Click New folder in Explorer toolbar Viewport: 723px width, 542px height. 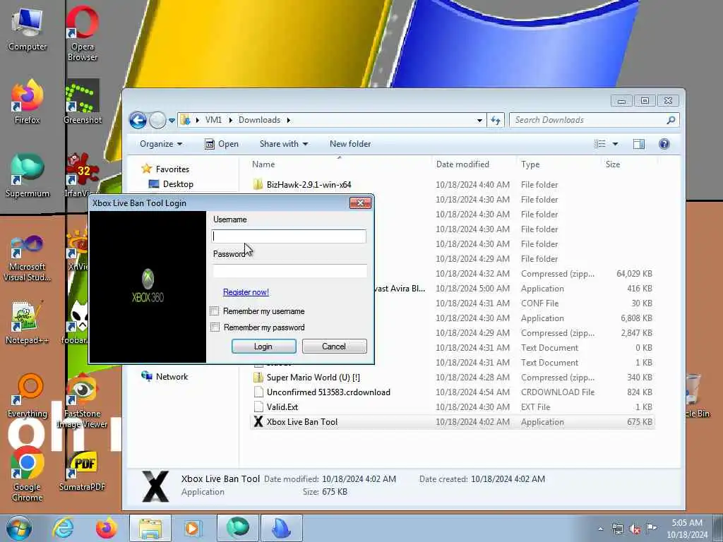pos(350,144)
